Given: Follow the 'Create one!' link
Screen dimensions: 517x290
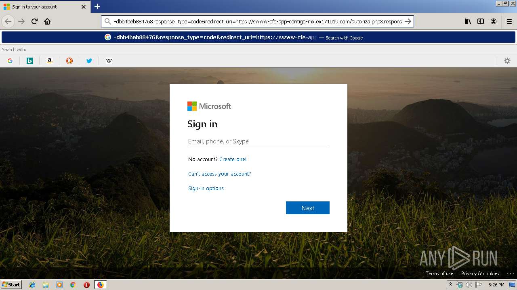Looking at the screenshot, I should tap(233, 159).
